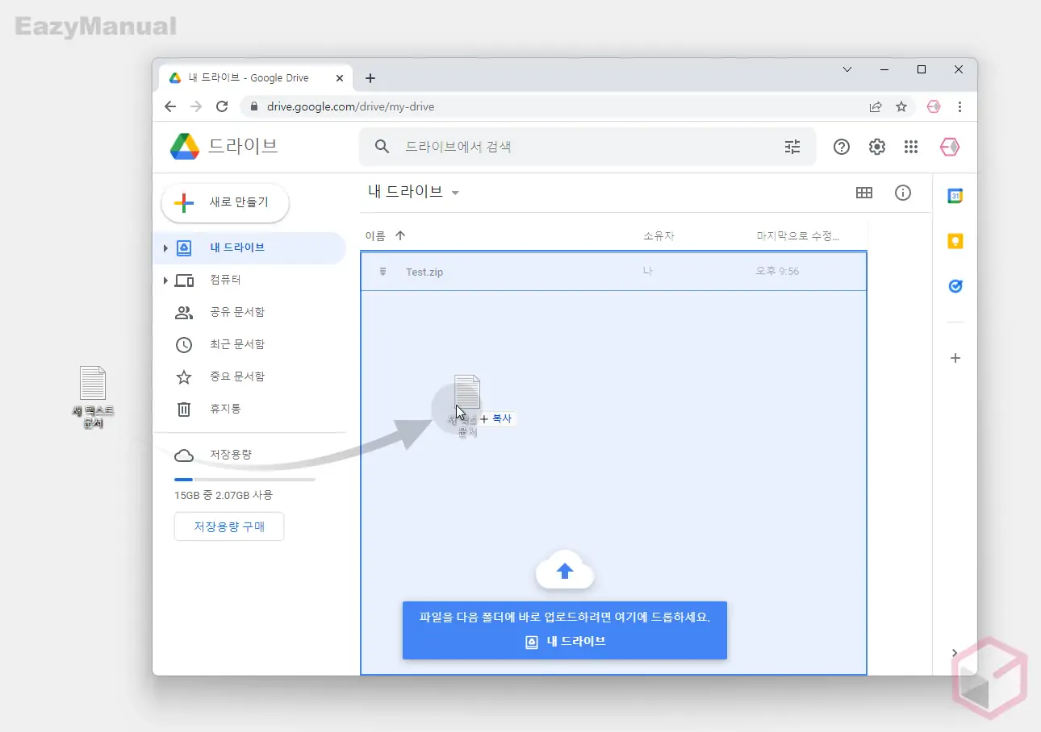Click the 새로 만들기 button
This screenshot has height=732, width=1041.
(x=226, y=203)
